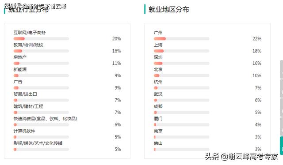Click the 就业地区分布 section heading
Image resolution: width=283 pixels, height=165 pixels.
[169, 9]
